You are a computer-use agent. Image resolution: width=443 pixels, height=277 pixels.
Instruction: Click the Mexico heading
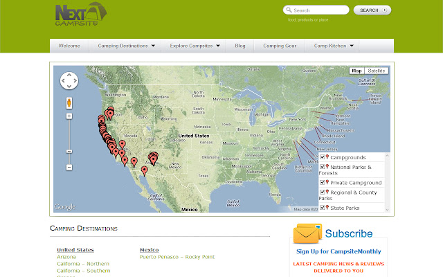[x=150, y=250]
